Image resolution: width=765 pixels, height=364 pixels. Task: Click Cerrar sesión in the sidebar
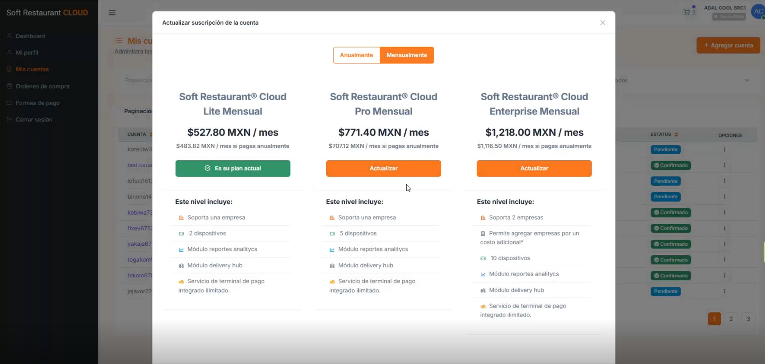(34, 120)
